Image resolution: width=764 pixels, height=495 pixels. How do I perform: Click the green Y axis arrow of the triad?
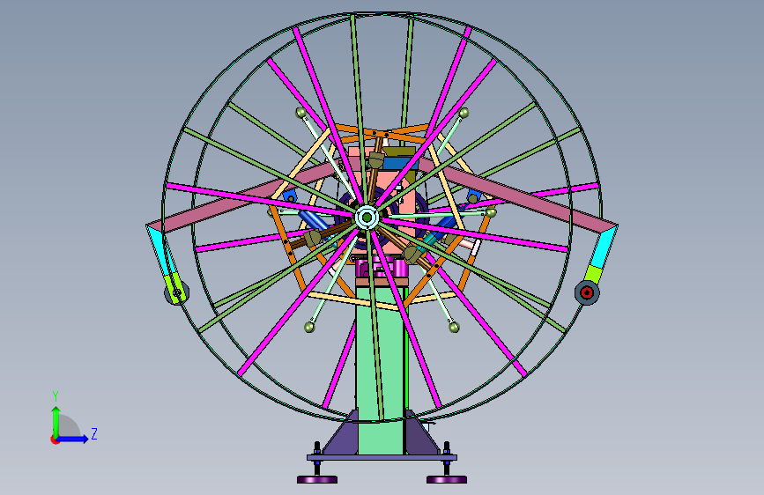[x=56, y=421]
